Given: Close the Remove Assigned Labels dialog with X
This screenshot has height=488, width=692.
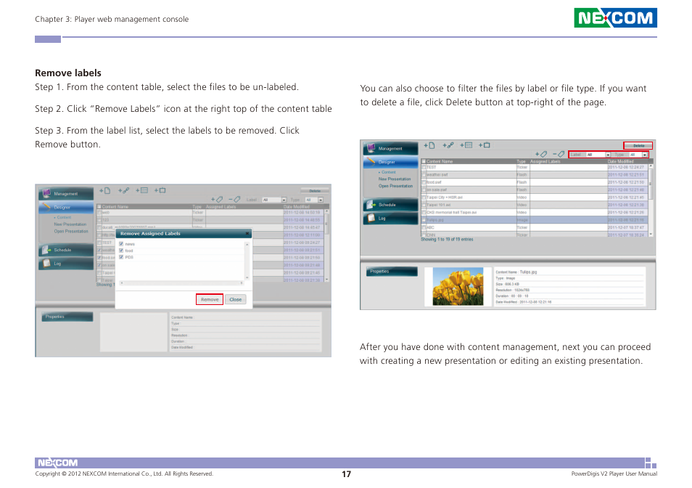Looking at the screenshot, I should tap(247, 233).
